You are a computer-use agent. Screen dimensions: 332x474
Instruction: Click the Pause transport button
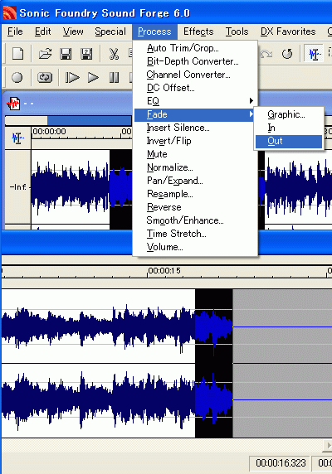point(114,77)
